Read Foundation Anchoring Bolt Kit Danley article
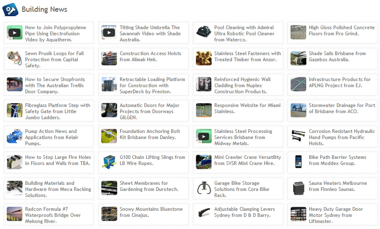Image resolution: width=380 pixels, height=229 pixels. pyautogui.click(x=150, y=134)
